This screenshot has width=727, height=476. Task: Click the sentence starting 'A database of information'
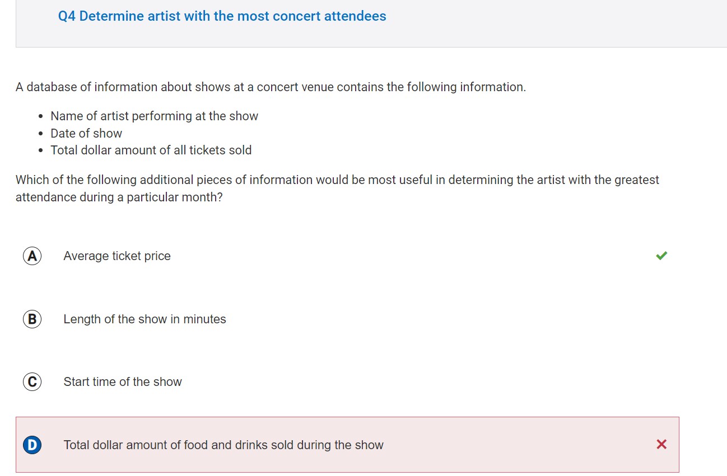pyautogui.click(x=271, y=87)
